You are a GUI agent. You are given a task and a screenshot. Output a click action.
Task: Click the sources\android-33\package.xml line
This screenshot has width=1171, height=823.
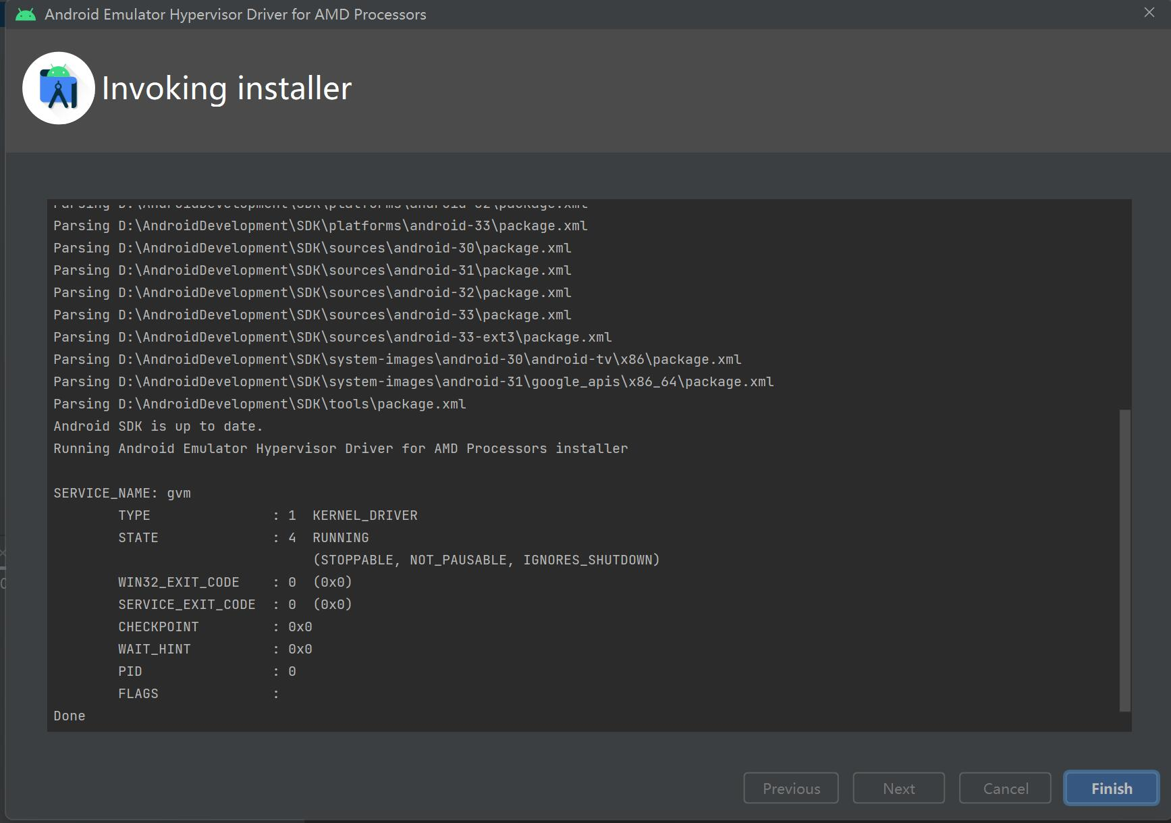[x=312, y=315]
